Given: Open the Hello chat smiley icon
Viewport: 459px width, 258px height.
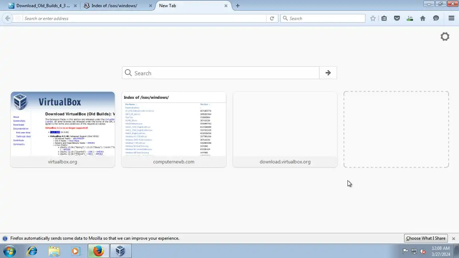Looking at the screenshot, I should pos(436,18).
